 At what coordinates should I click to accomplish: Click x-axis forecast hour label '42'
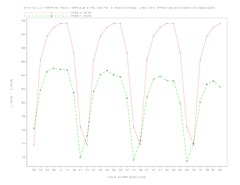point(127,170)
